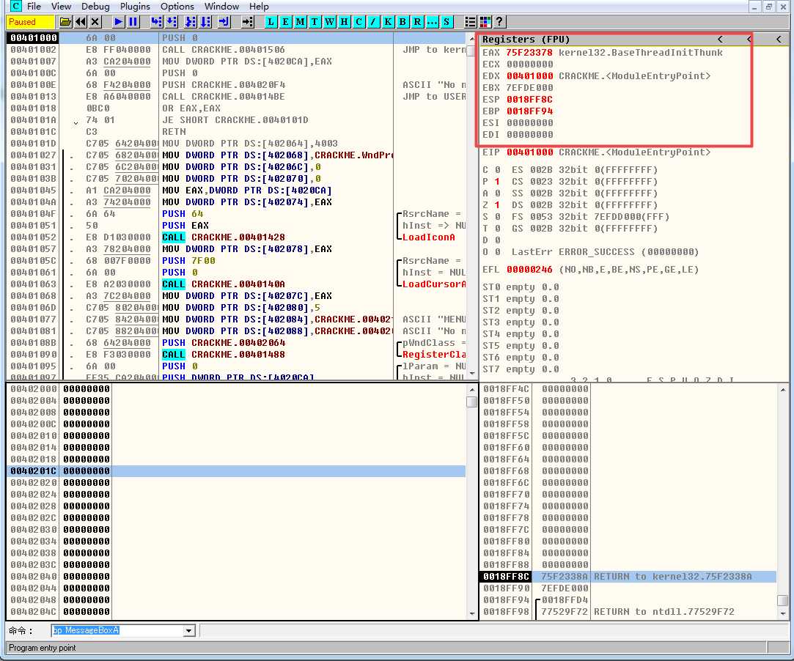The width and height of the screenshot is (794, 661).
Task: Toggle the Z flag value
Action: point(497,205)
